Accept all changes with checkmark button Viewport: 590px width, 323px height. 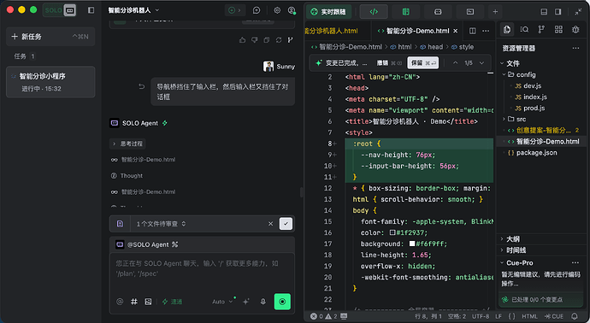286,224
